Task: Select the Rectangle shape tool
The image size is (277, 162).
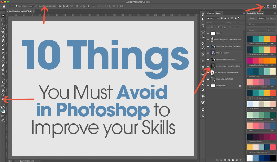Action: coord(3,86)
